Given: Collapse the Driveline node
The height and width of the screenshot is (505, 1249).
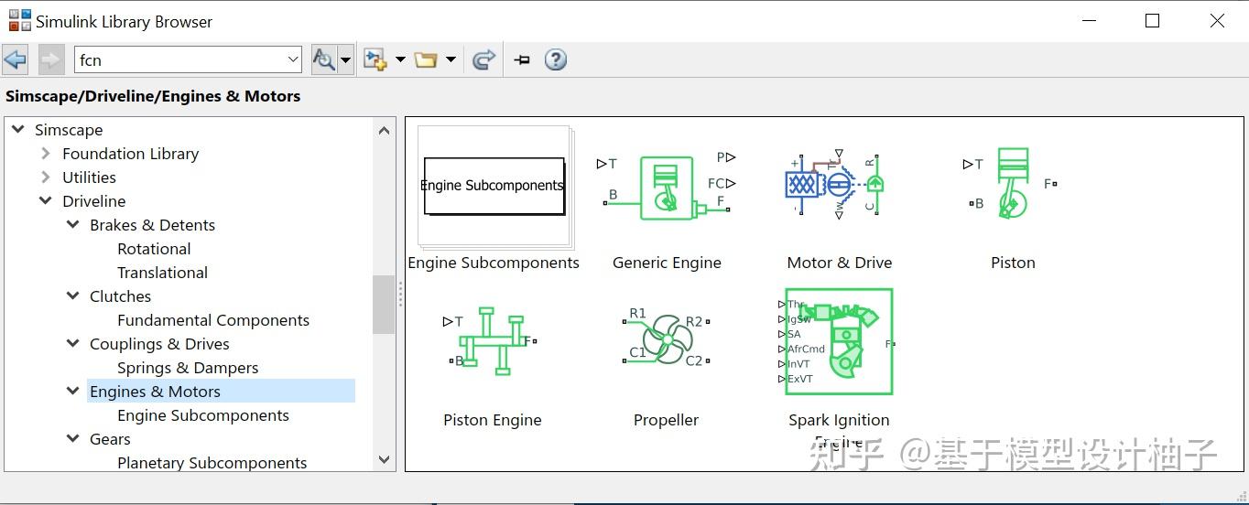Looking at the screenshot, I should [46, 201].
